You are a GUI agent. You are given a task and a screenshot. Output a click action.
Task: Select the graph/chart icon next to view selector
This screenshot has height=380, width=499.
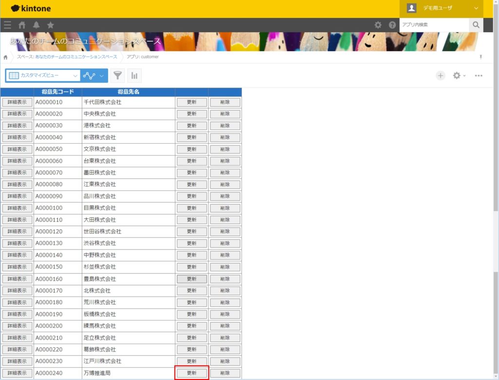(x=90, y=76)
